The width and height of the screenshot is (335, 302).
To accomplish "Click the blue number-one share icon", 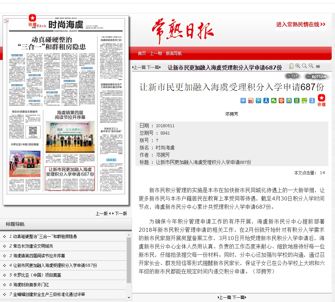I will tap(312, 101).
